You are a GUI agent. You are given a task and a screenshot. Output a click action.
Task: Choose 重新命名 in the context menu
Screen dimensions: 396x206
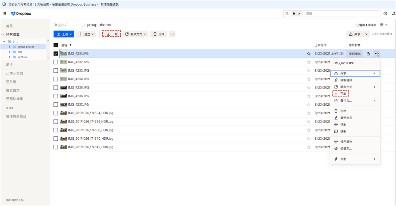(355, 118)
